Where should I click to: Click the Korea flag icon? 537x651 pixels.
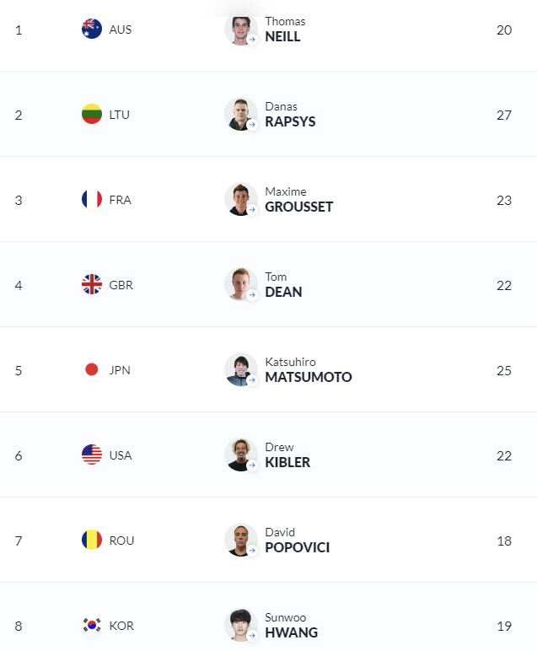(92, 625)
